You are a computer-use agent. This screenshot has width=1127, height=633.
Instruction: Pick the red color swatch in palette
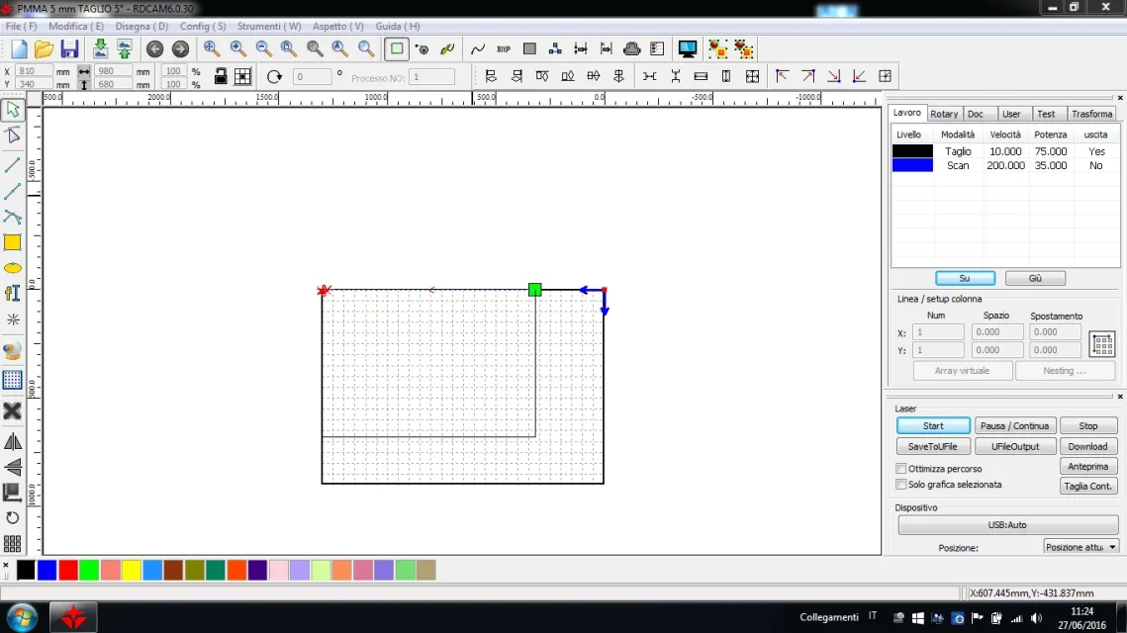(68, 571)
